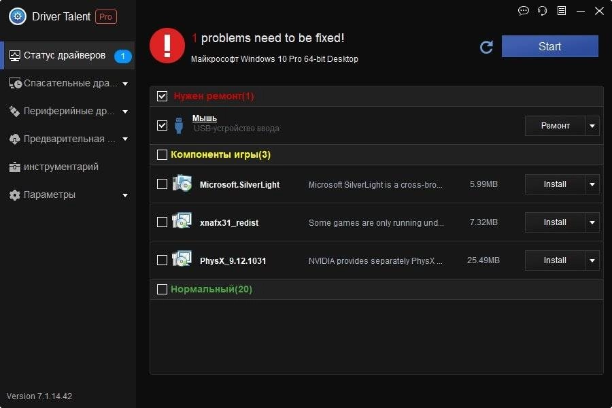This screenshot has height=408, width=612.
Task: Install Microsoft.SilverLight
Action: [555, 184]
